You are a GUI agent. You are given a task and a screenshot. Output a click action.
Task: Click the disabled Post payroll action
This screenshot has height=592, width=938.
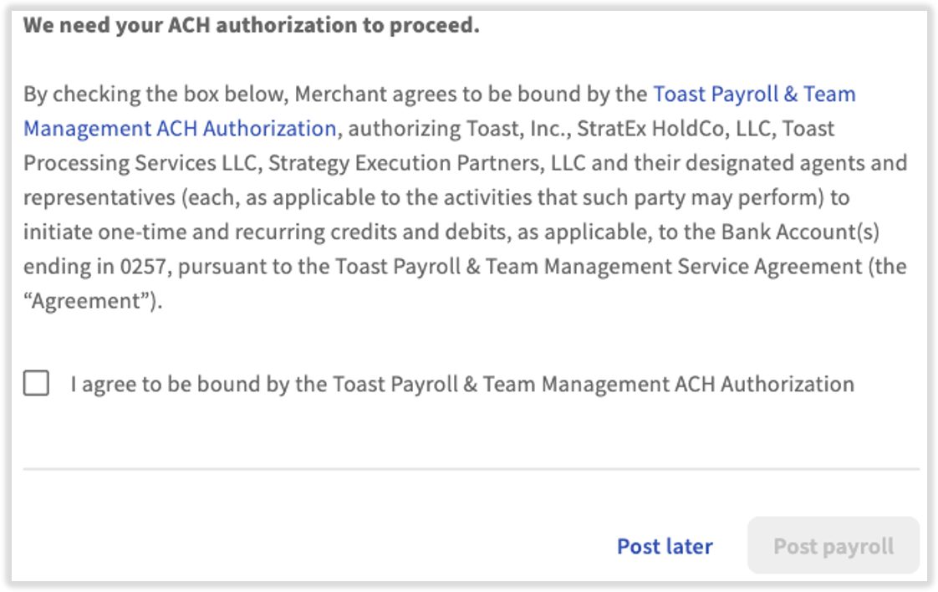point(833,545)
